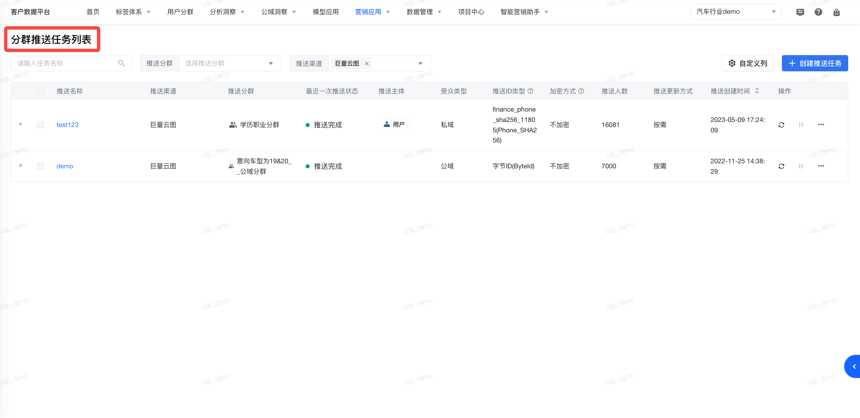Click the 创建推送任务 button
Viewport: 860px width, 418px height.
tap(815, 63)
